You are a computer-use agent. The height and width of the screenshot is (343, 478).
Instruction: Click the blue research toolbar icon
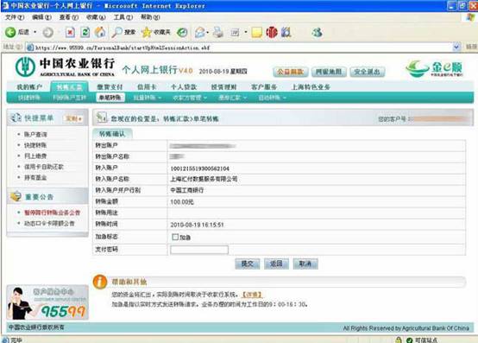pos(286,32)
